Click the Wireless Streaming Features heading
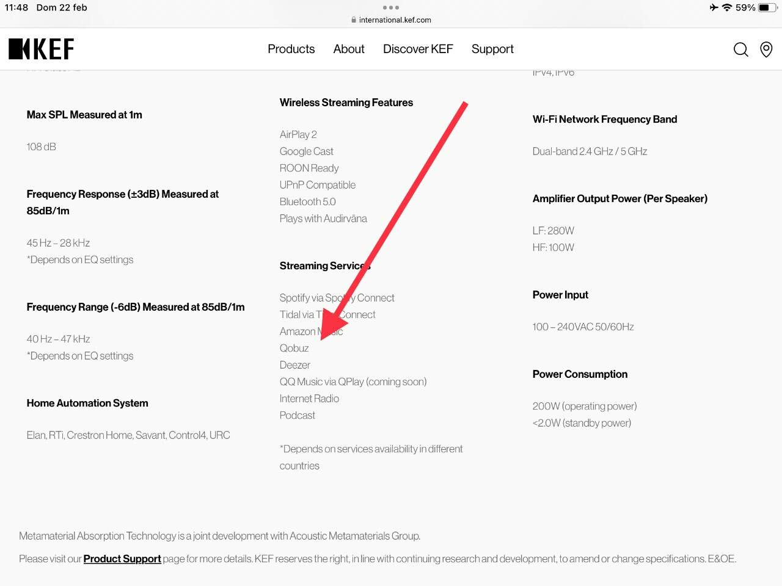This screenshot has width=782, height=586. coord(346,103)
